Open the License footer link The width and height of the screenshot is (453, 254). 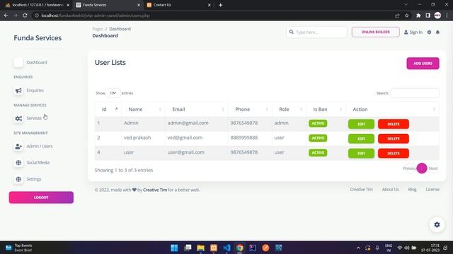pyautogui.click(x=432, y=190)
